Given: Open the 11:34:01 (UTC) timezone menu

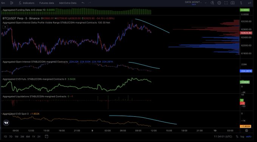Looking at the screenshot, I should tap(223, 137).
